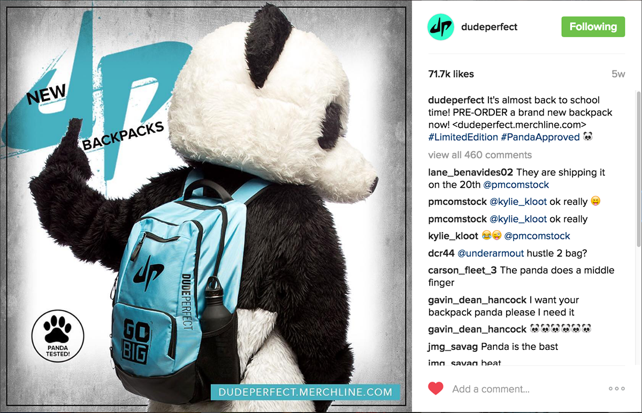Image resolution: width=642 pixels, height=413 pixels.
Task: Click the @kylie_kloot mention in the first pmcomstock comment
Action: point(518,202)
